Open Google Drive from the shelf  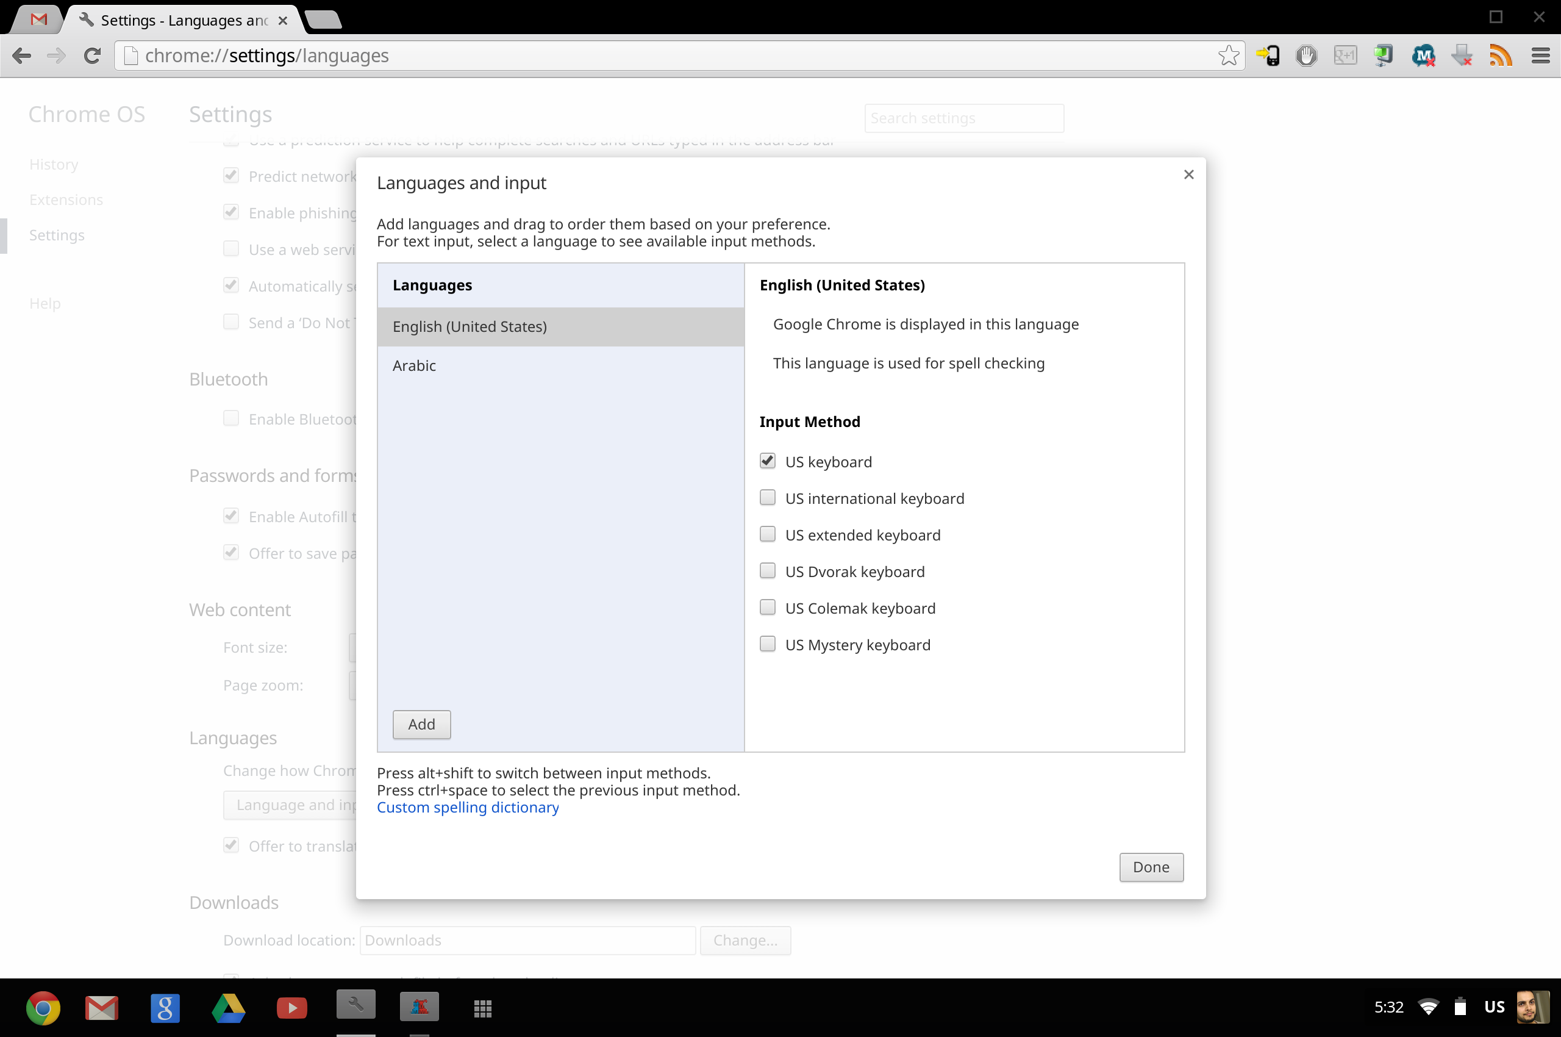coord(229,1008)
